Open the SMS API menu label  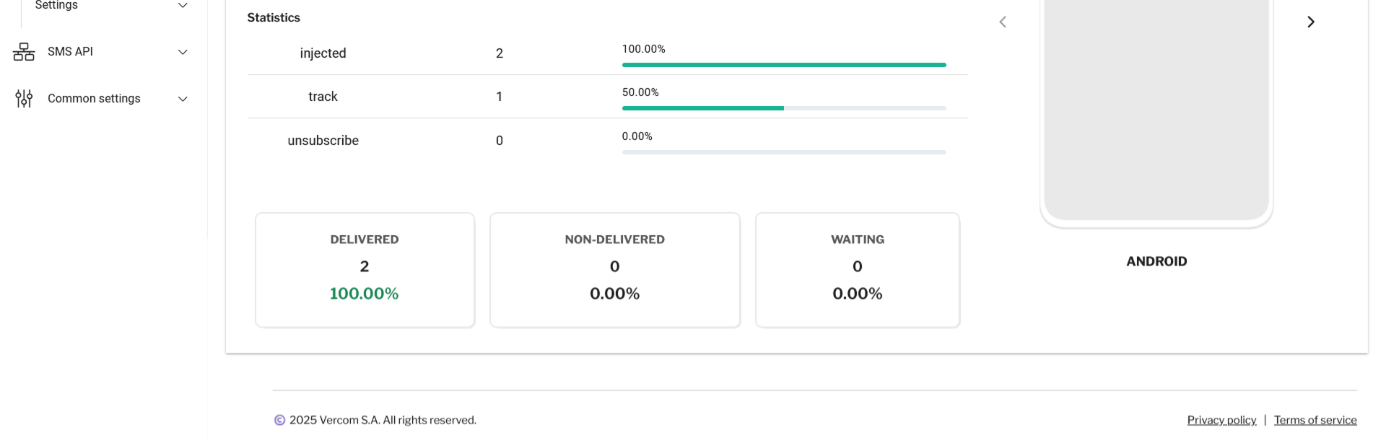coord(70,52)
